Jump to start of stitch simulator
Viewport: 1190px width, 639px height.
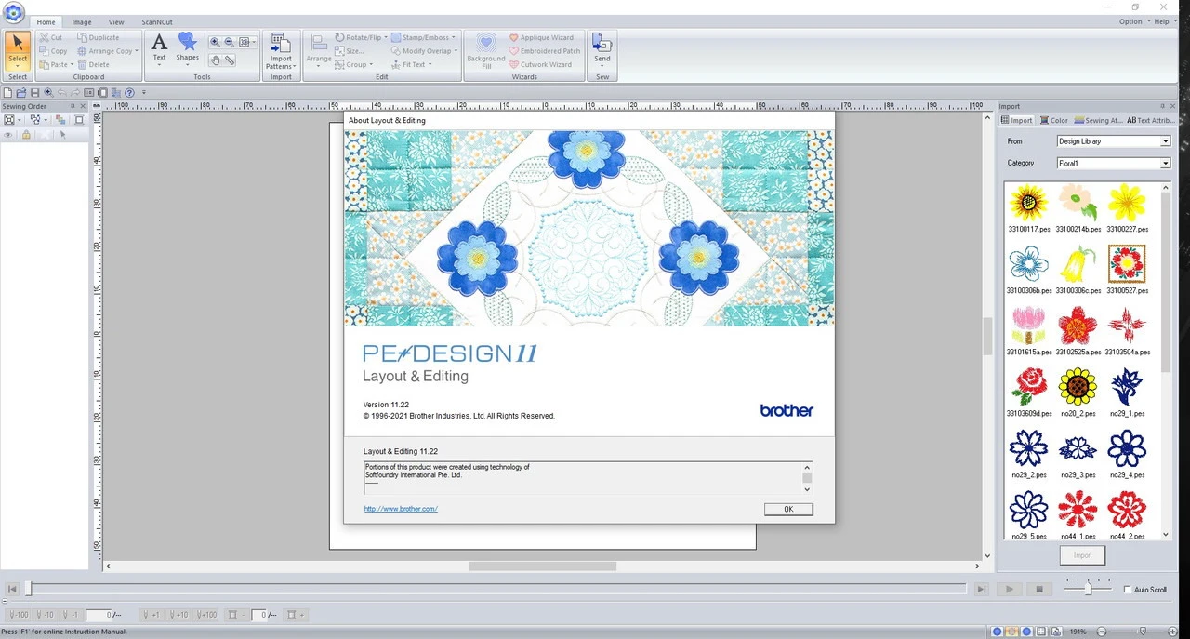[12, 589]
